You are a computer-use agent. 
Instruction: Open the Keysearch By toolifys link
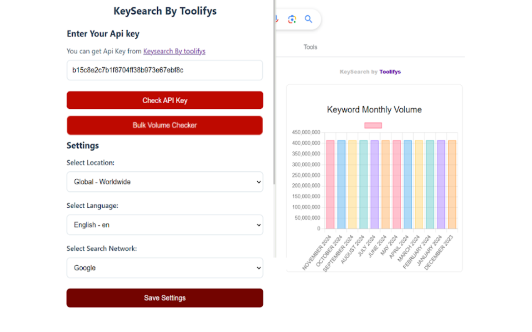174,51
